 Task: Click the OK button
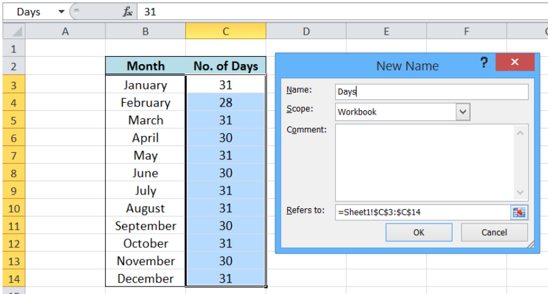tap(419, 232)
